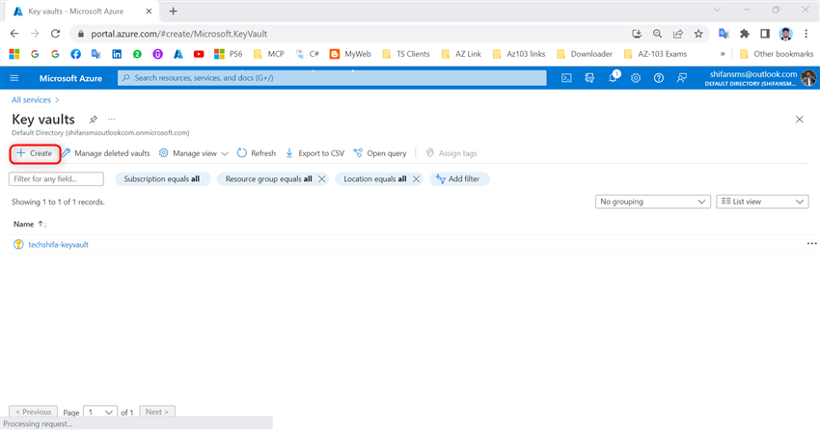820x430 pixels.
Task: Open the page number dropdown
Action: tap(100, 413)
